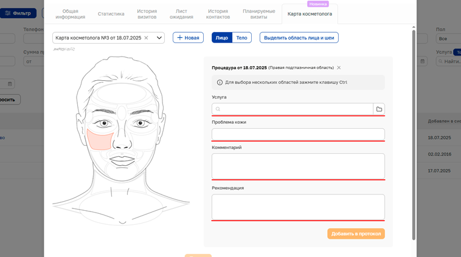
Task: Click the search icon in Услуга field
Action: (x=218, y=109)
